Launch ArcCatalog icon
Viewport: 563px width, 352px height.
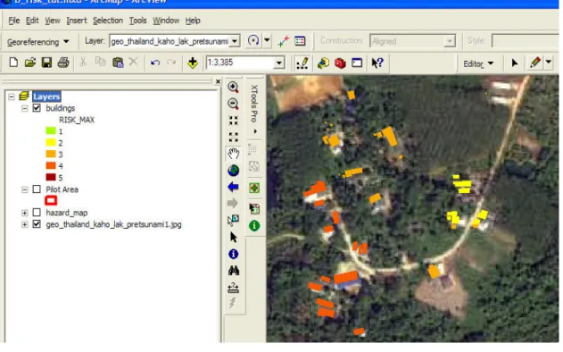point(323,63)
